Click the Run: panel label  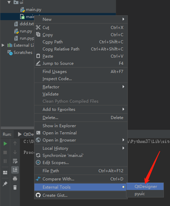pos(7,134)
